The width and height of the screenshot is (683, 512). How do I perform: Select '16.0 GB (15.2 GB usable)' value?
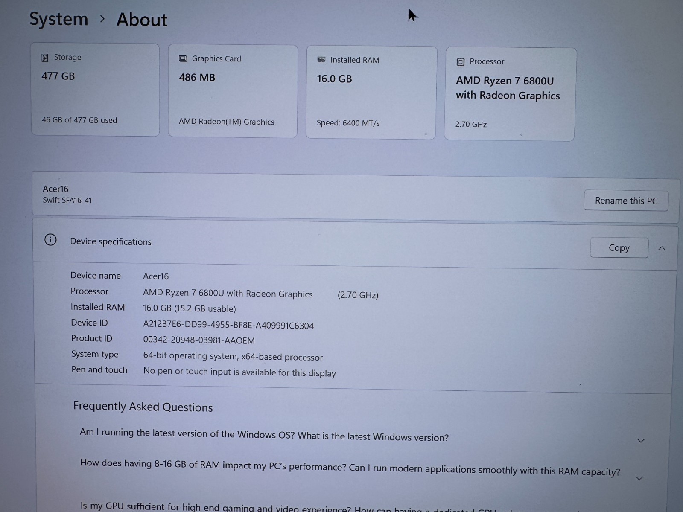tap(190, 308)
